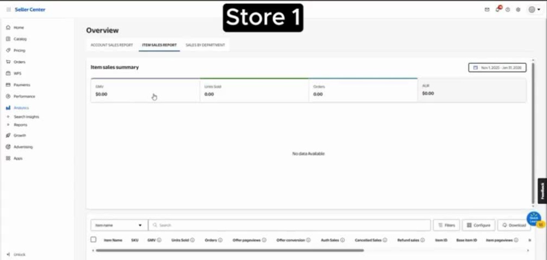Click the Refund sales info icon

(422, 240)
